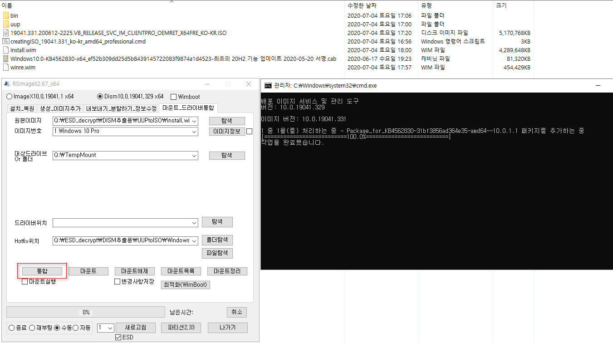This screenshot has width=613, height=343.
Task: Tick the checkbox beside 이미지정보 button
Action: pyautogui.click(x=249, y=132)
